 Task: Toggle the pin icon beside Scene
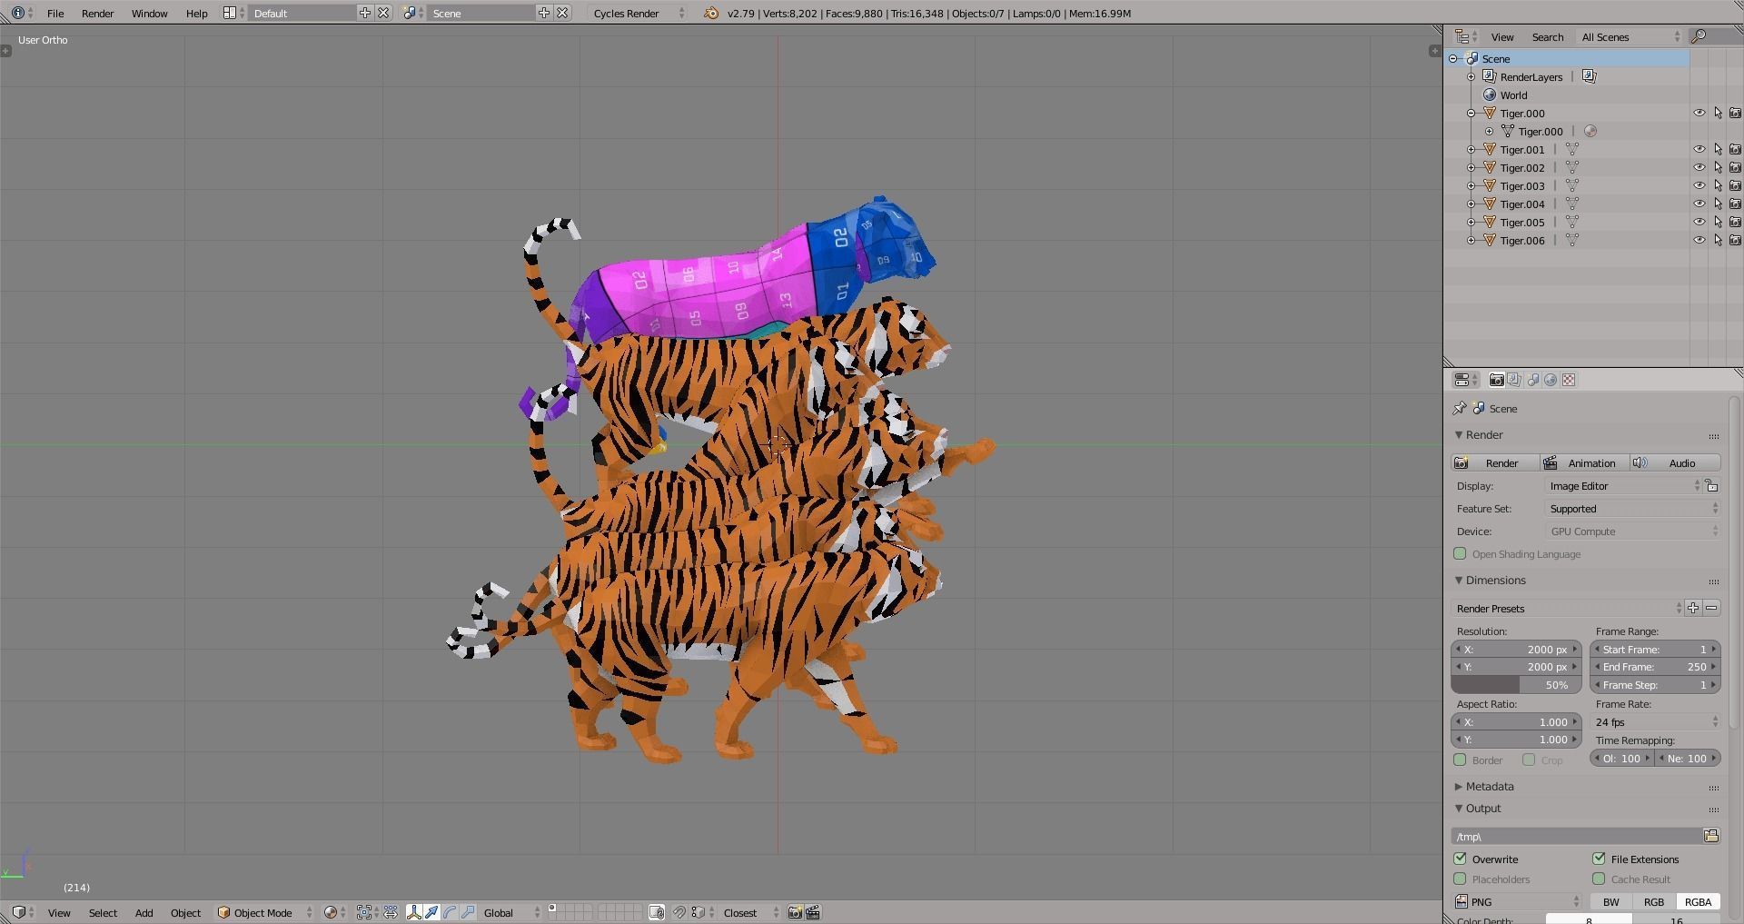pos(1460,408)
